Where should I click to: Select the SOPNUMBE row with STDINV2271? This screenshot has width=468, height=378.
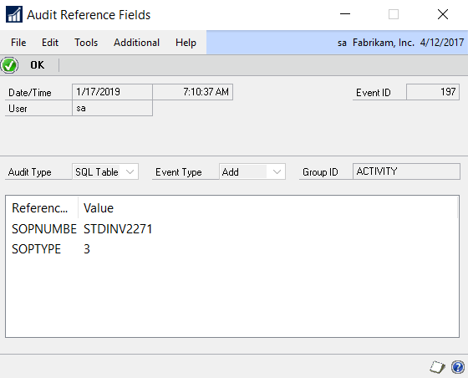point(231,229)
